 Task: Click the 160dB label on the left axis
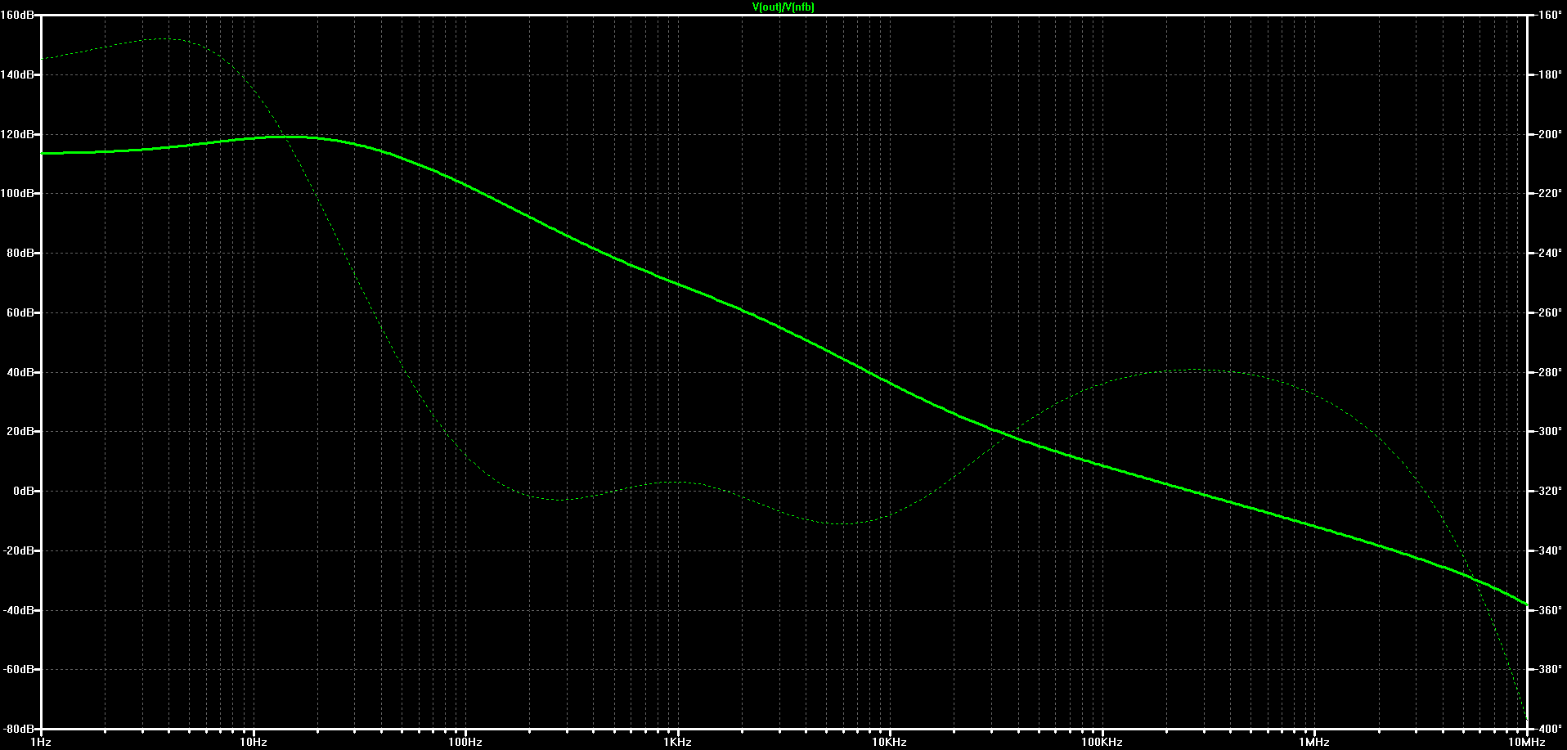16,15
